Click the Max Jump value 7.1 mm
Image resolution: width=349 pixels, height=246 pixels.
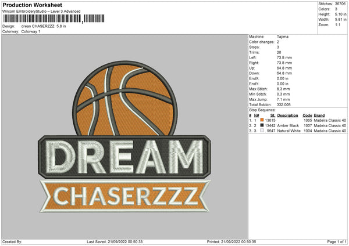(283, 99)
